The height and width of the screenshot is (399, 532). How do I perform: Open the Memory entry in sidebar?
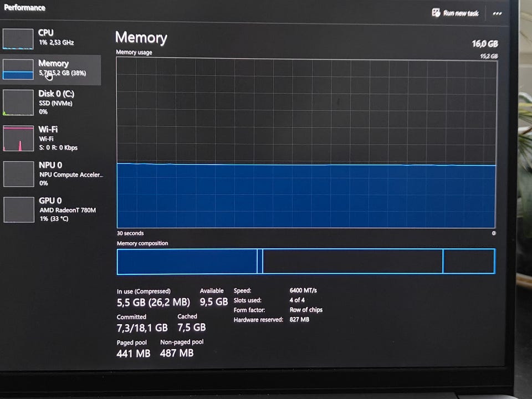click(x=50, y=70)
